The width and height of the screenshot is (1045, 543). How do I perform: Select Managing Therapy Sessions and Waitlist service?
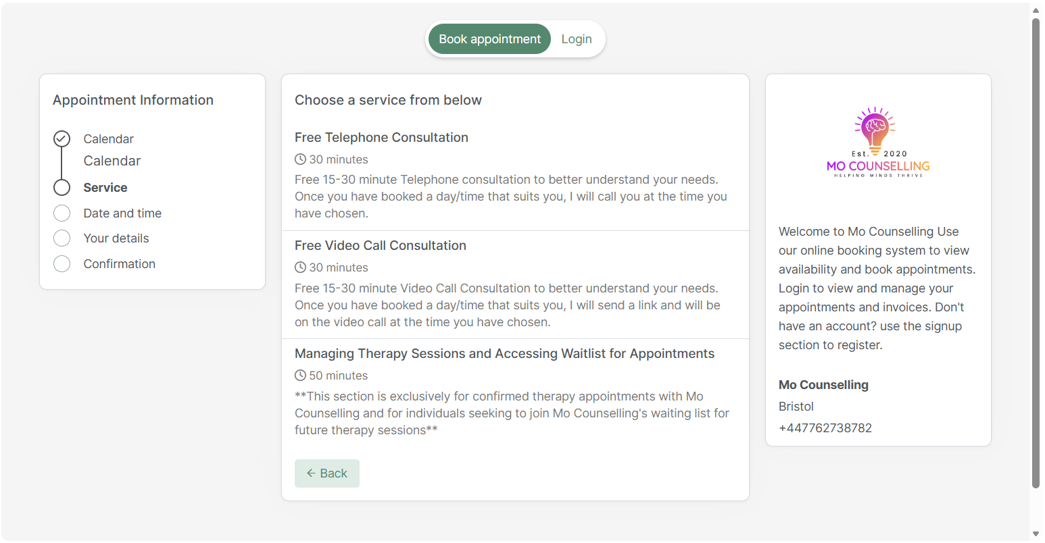point(515,392)
